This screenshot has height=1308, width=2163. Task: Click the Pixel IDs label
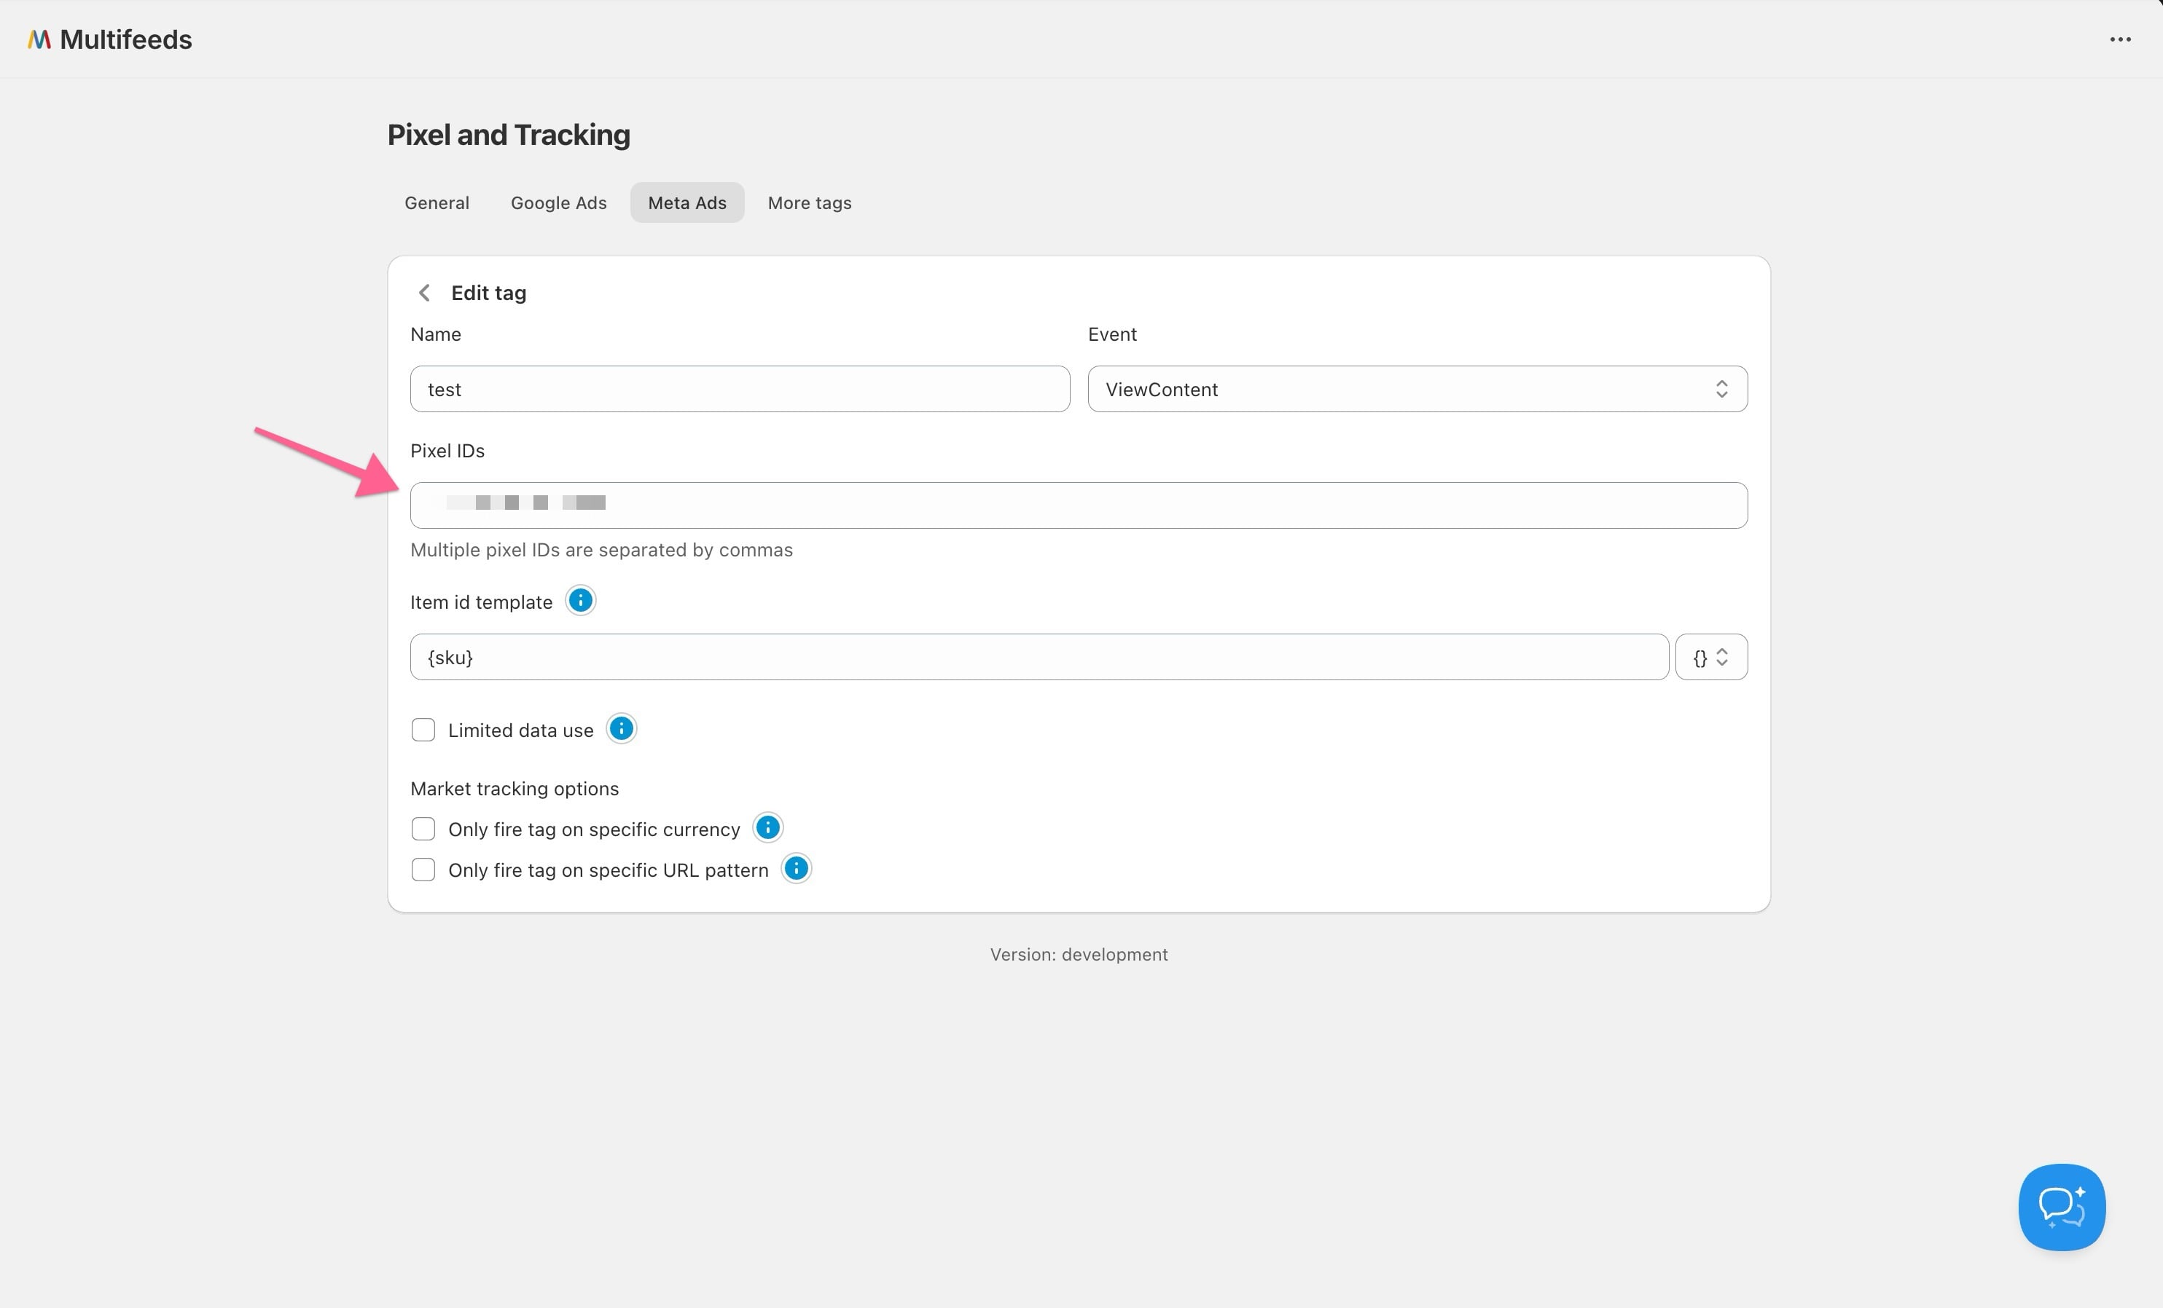pos(447,451)
